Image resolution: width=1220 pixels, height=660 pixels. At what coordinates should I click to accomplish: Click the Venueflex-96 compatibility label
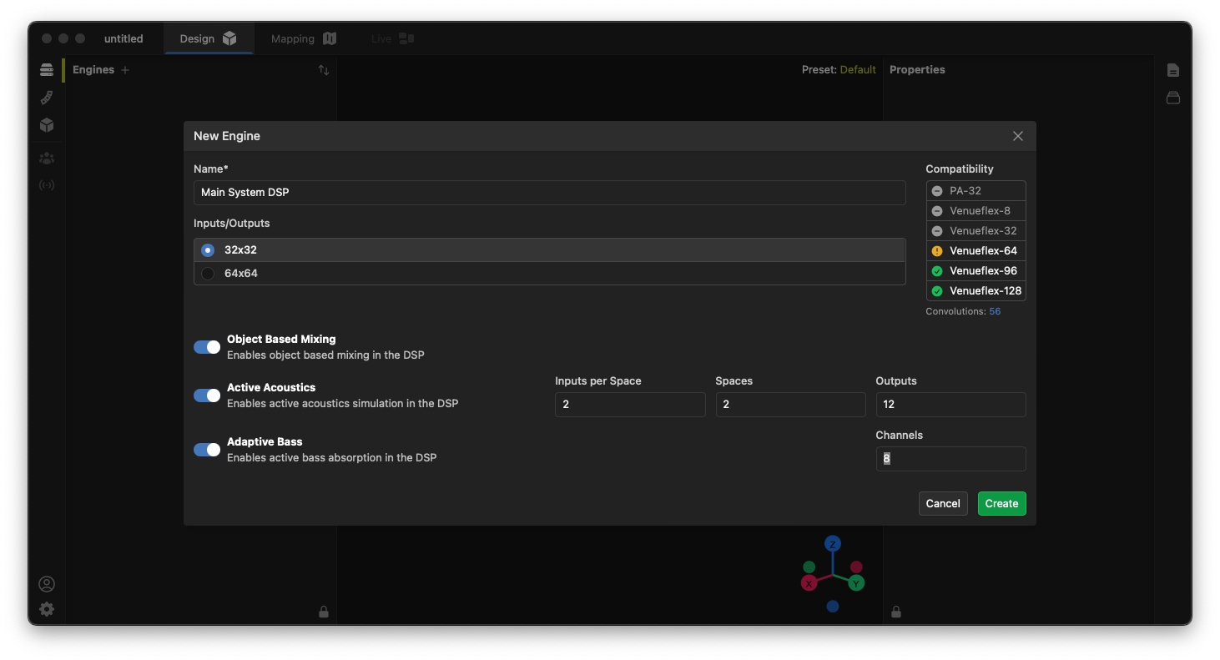click(983, 271)
